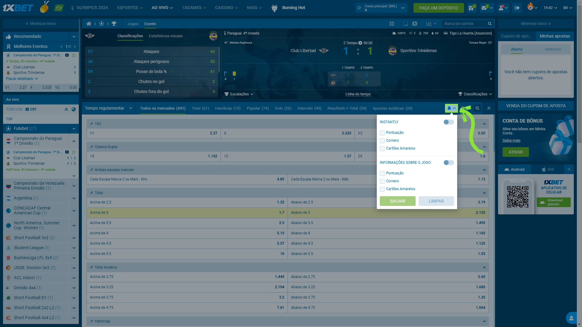Image resolution: width=582 pixels, height=327 pixels.
Task: Check Cartões Amarelos under Informações sobre o jogo
Action: tap(382, 189)
